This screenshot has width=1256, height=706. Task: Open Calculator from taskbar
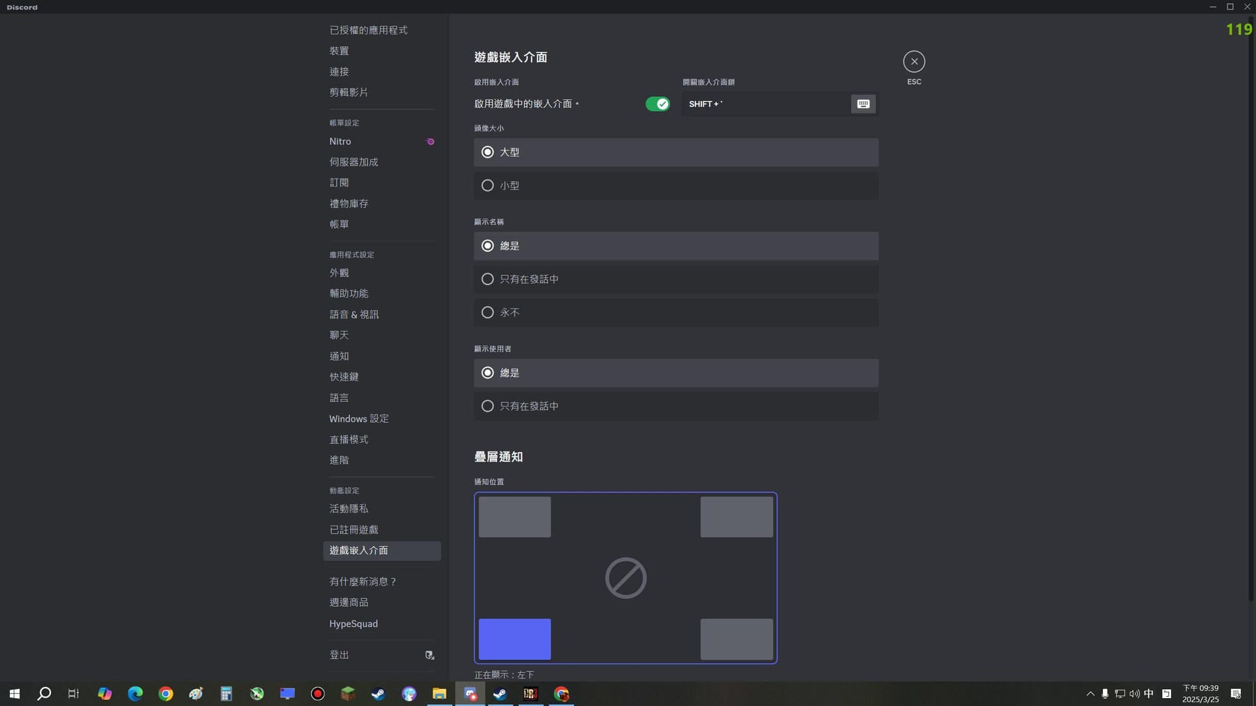pyautogui.click(x=226, y=694)
